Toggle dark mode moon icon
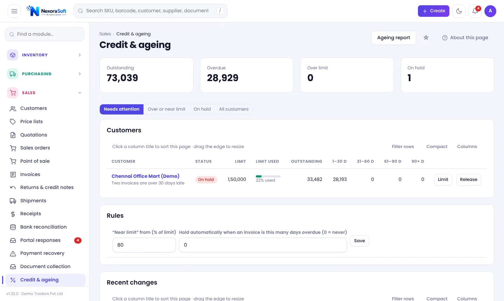The image size is (504, 301). click(459, 11)
